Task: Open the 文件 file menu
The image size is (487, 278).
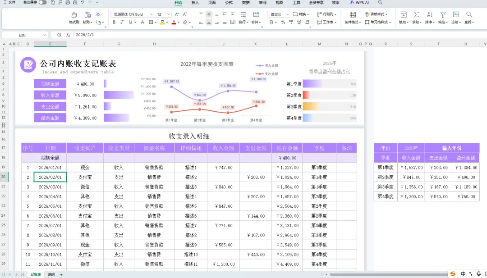Action: click(9, 3)
